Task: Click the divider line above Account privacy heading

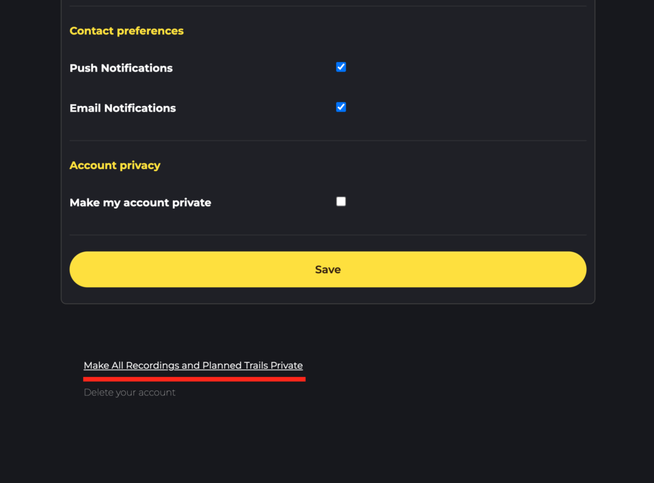Action: pos(328,140)
